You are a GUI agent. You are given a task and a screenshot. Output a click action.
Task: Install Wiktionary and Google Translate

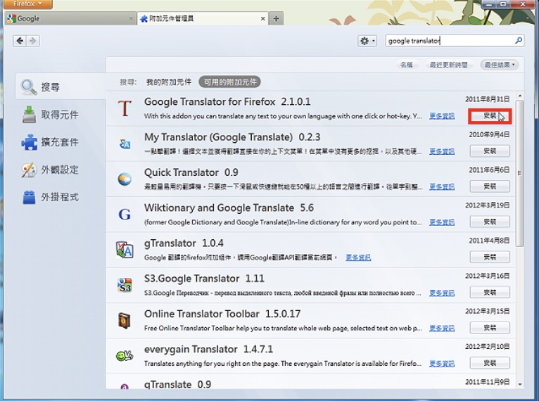(x=490, y=222)
